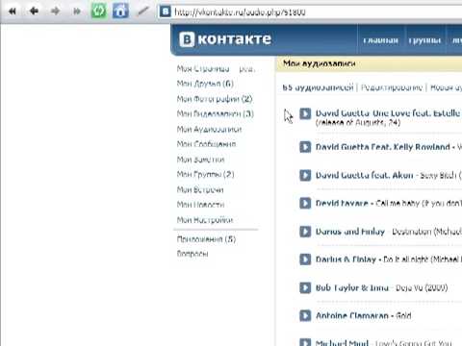Click Bob Taylor & Inna artist name
This screenshot has width=462, height=346.
click(x=352, y=287)
